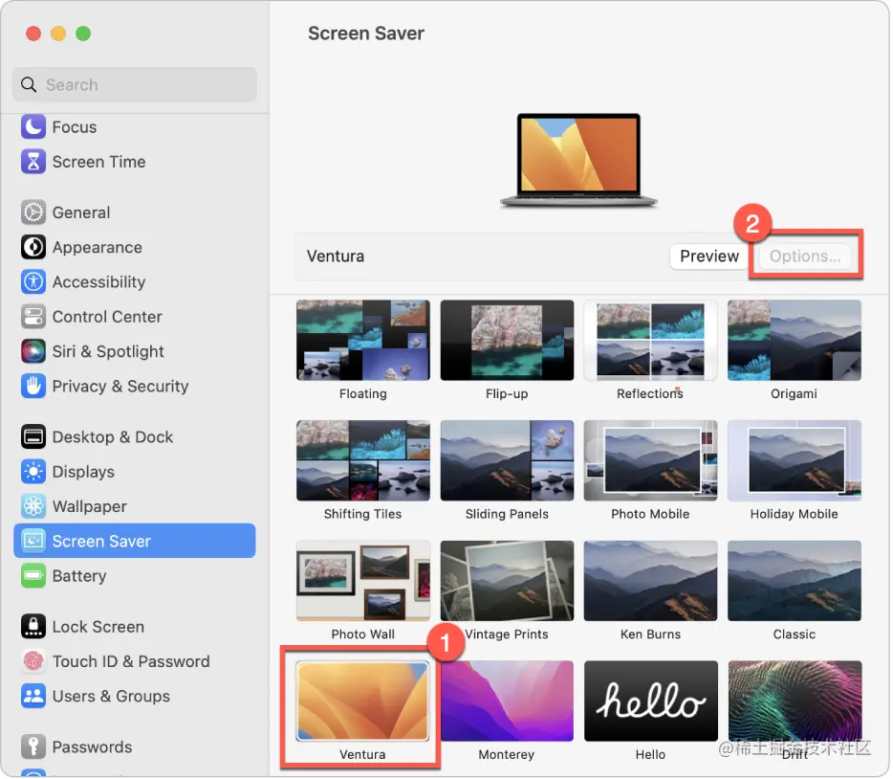This screenshot has width=893, height=779.
Task: Open the Privacy & Security hand icon
Action: [33, 386]
